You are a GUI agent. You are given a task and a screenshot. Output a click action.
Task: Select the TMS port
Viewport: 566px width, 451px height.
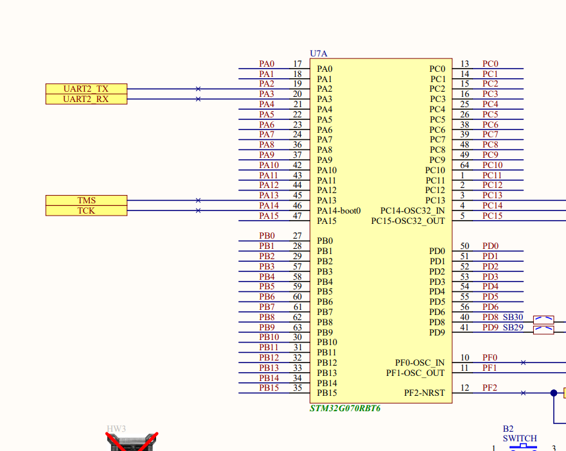click(86, 200)
